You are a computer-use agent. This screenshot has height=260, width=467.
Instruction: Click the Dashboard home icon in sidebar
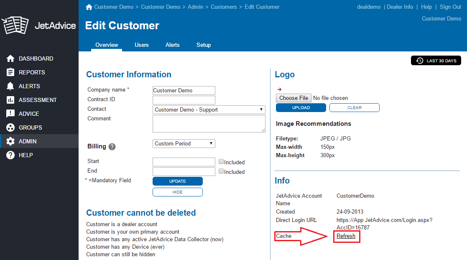click(x=10, y=59)
